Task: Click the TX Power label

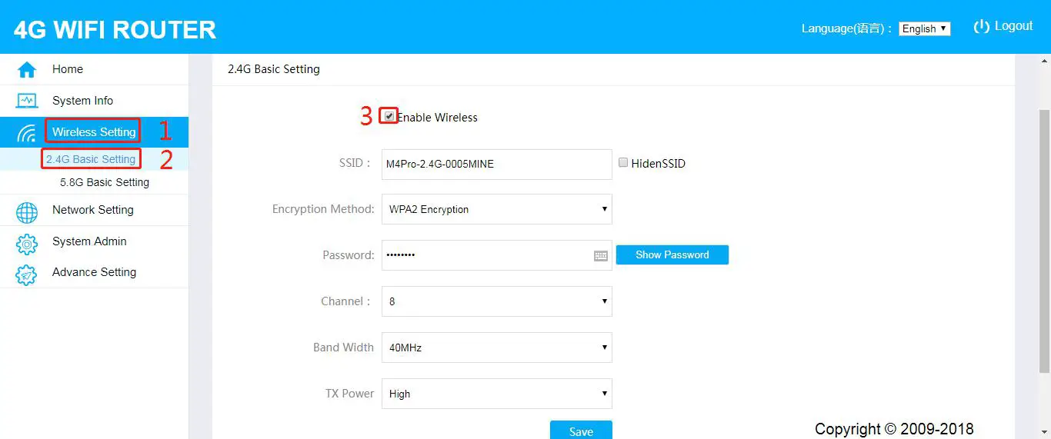Action: click(x=350, y=394)
